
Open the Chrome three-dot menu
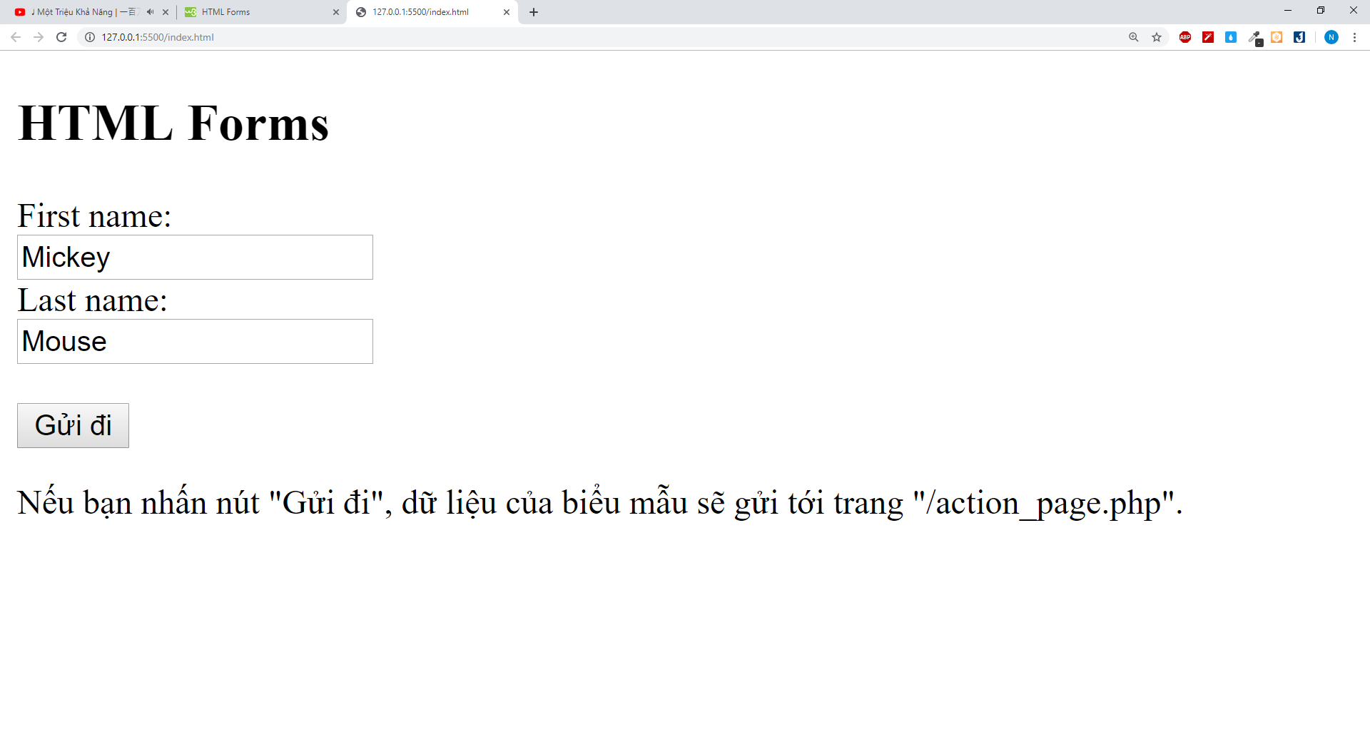coord(1354,37)
